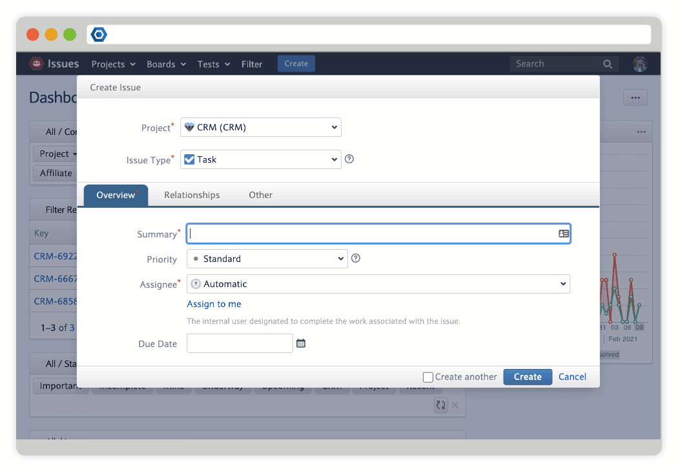Click the help icon beside Priority
Image resolution: width=678 pixels, height=471 pixels.
point(356,259)
